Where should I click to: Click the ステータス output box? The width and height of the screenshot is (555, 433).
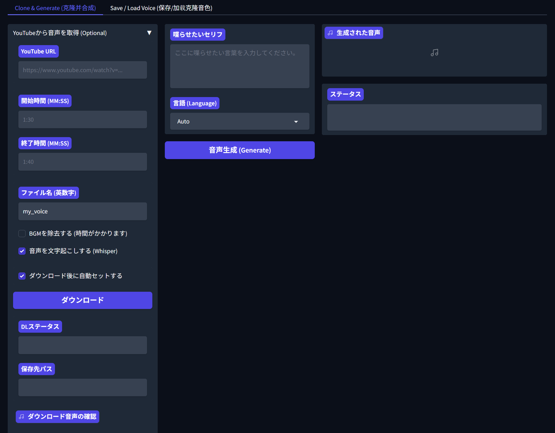click(x=434, y=117)
